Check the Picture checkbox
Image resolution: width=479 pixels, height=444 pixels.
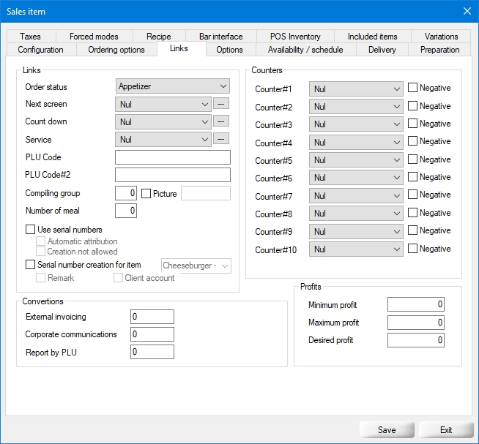coord(146,193)
